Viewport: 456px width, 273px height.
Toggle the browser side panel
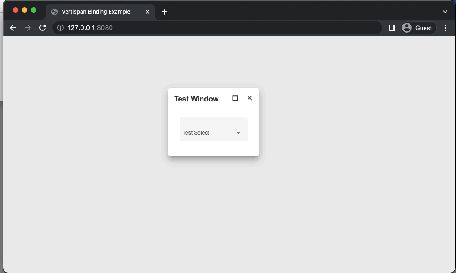point(392,28)
